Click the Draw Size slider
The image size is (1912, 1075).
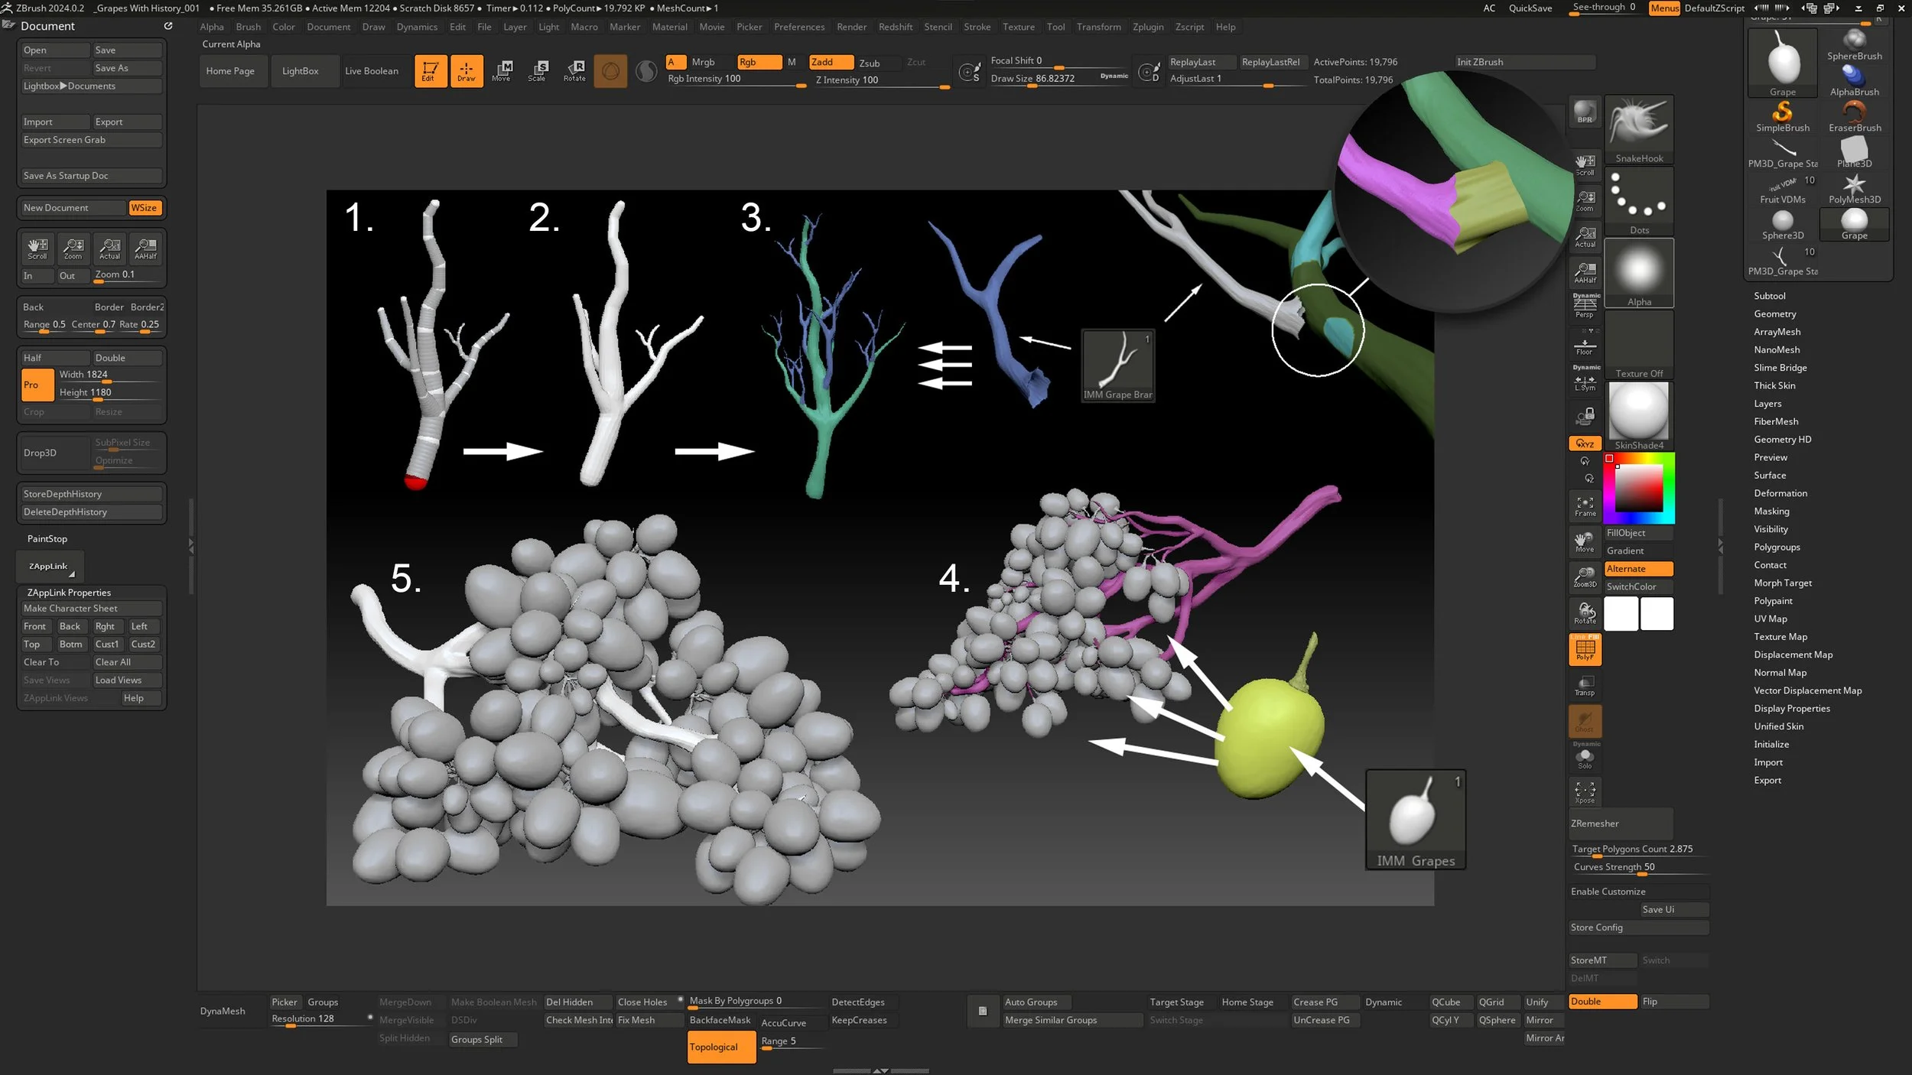point(1032,79)
